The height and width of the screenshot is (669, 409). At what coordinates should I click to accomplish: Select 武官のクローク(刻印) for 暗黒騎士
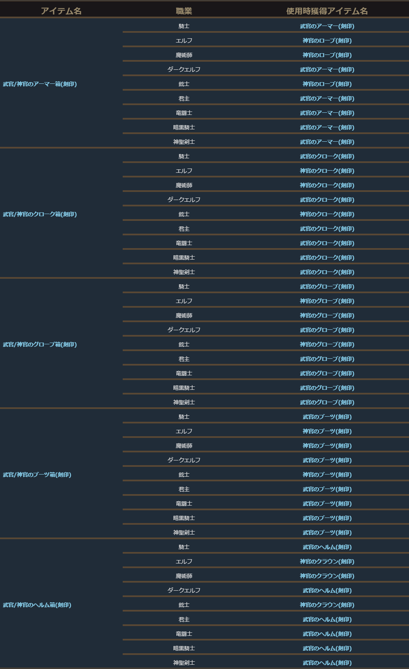[x=327, y=258]
